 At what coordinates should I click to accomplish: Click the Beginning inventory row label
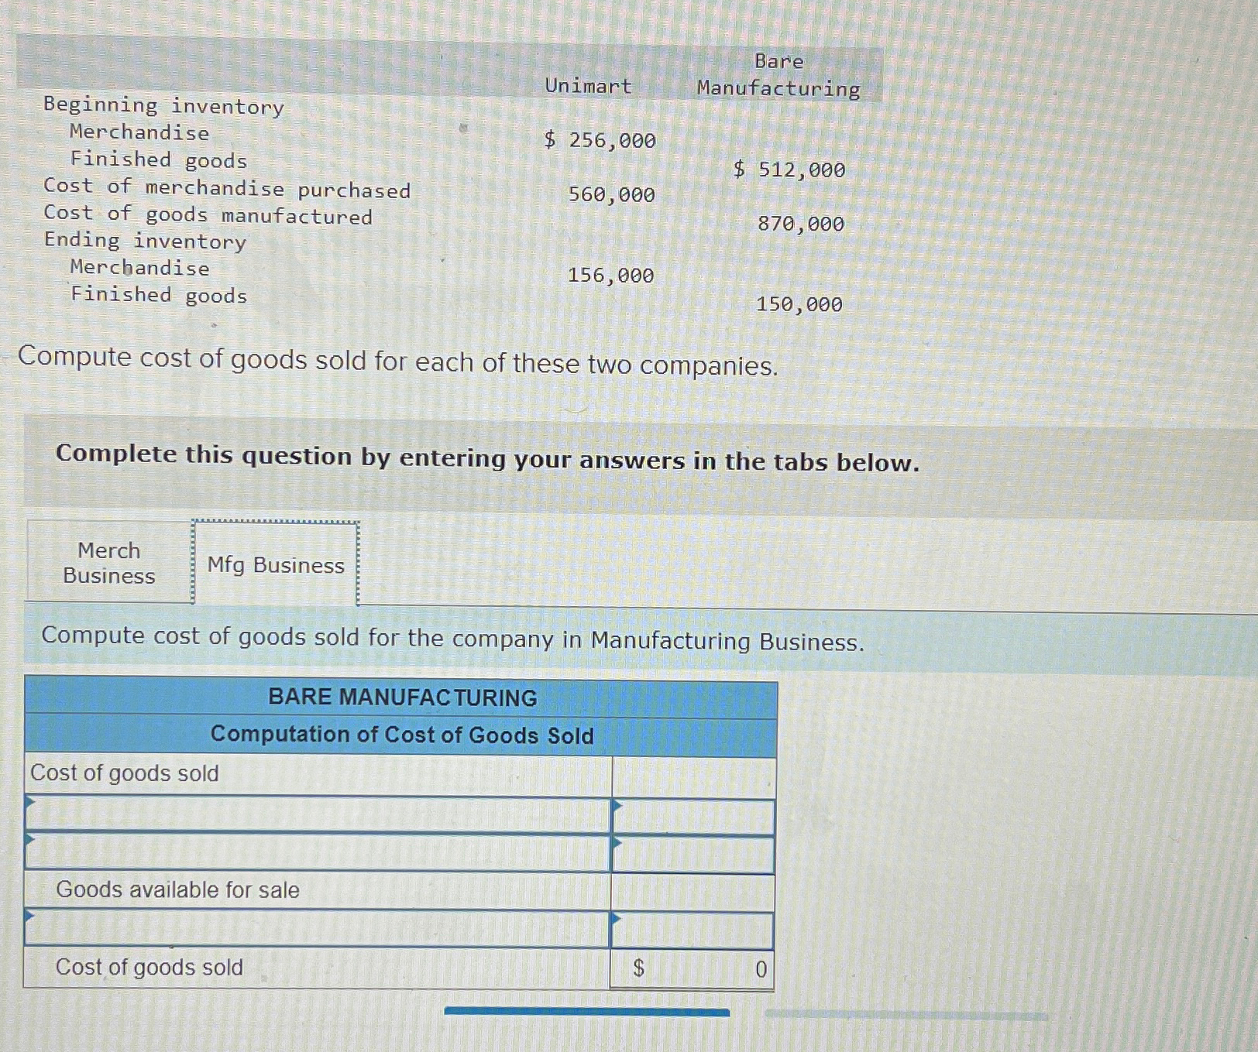[163, 106]
